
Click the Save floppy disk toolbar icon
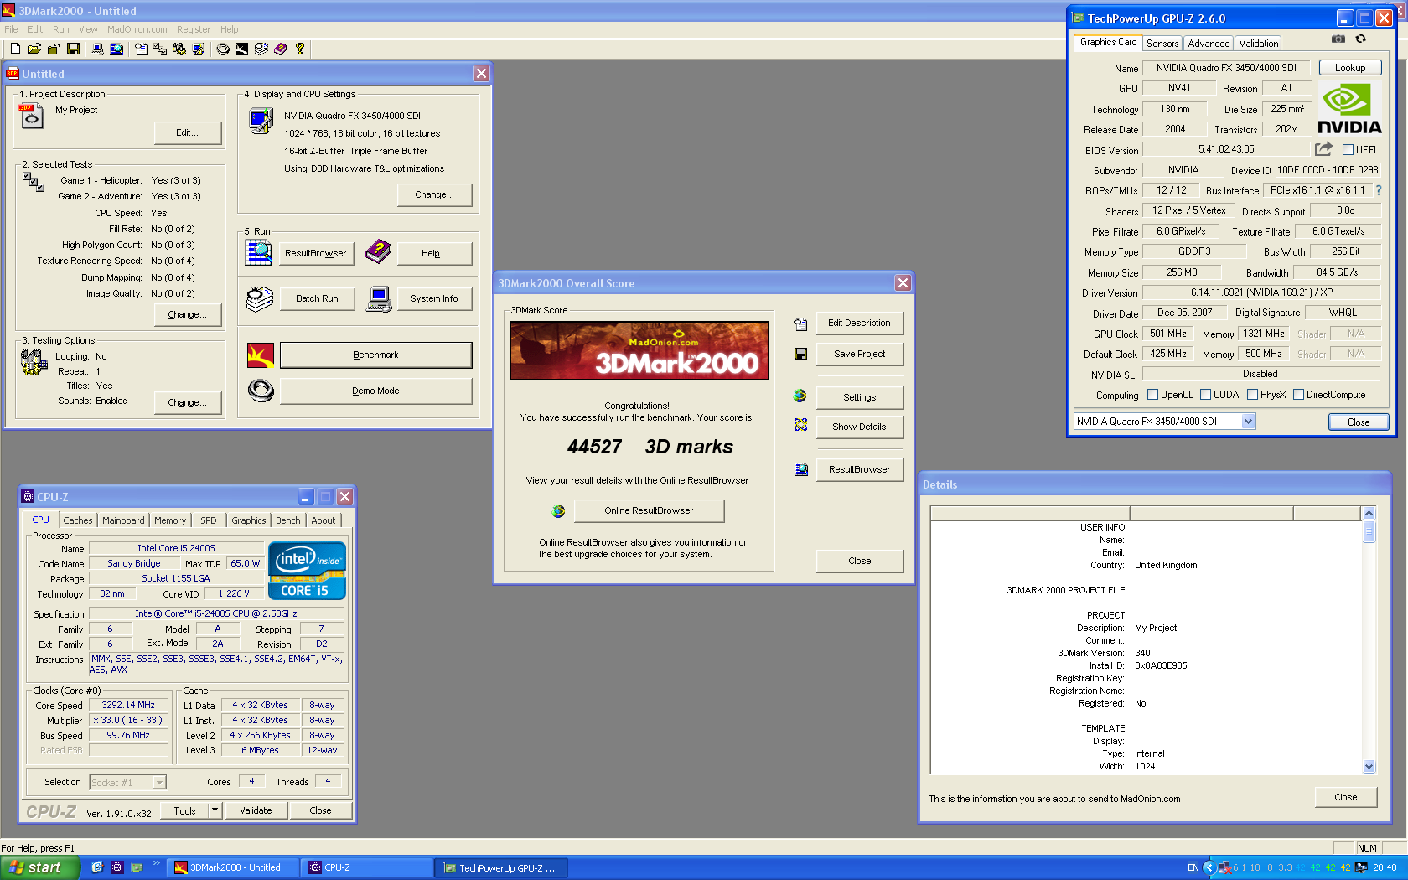click(73, 49)
